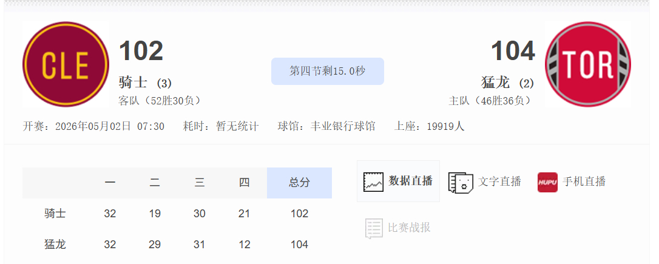Click 猛龙 third quarter score 31

pyautogui.click(x=199, y=244)
